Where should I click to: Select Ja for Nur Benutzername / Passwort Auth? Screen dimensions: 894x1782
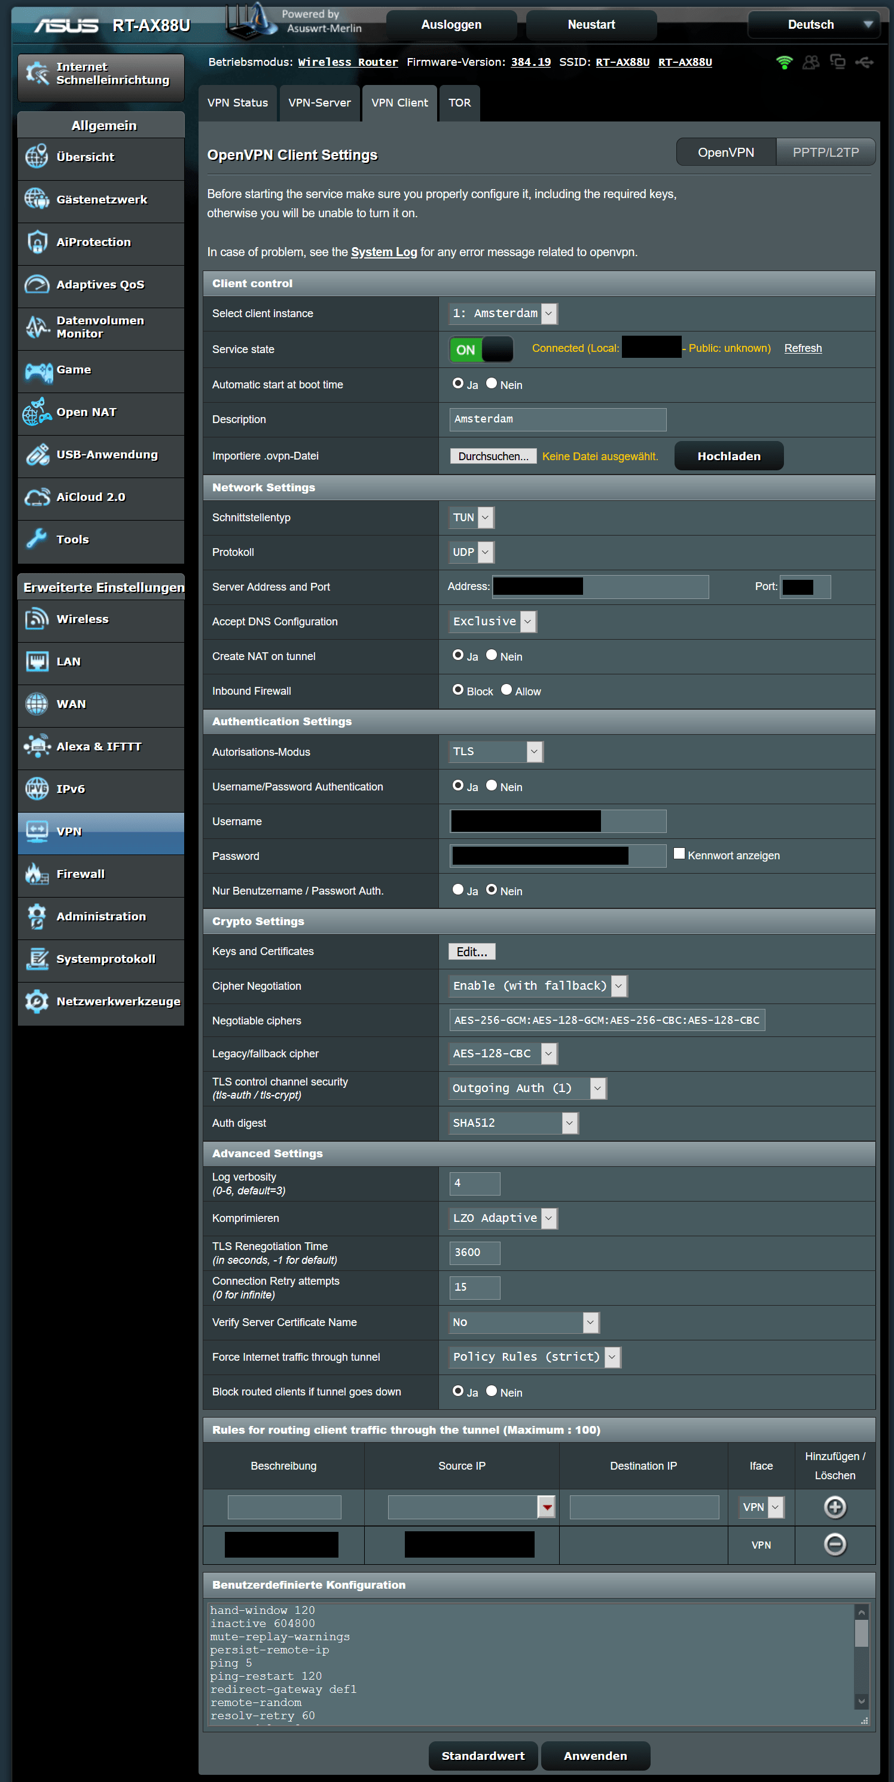click(x=457, y=890)
